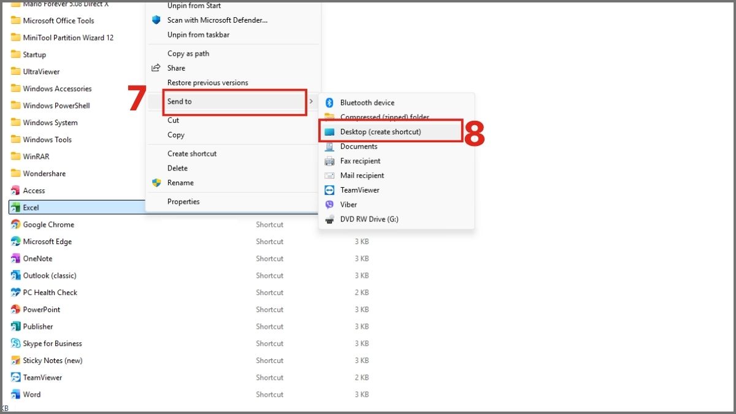Viewport: 736px width, 414px height.
Task: Click 2 KB size in PC Health Check row
Action: click(x=362, y=293)
